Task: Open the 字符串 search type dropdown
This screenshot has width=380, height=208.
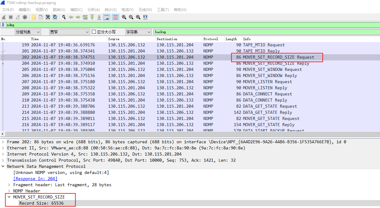Action: point(138,32)
